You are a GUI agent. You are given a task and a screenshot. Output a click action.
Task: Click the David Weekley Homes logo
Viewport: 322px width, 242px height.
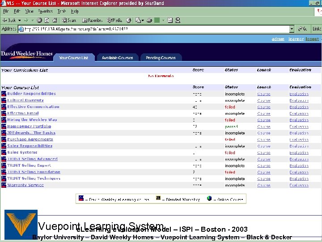click(x=27, y=54)
